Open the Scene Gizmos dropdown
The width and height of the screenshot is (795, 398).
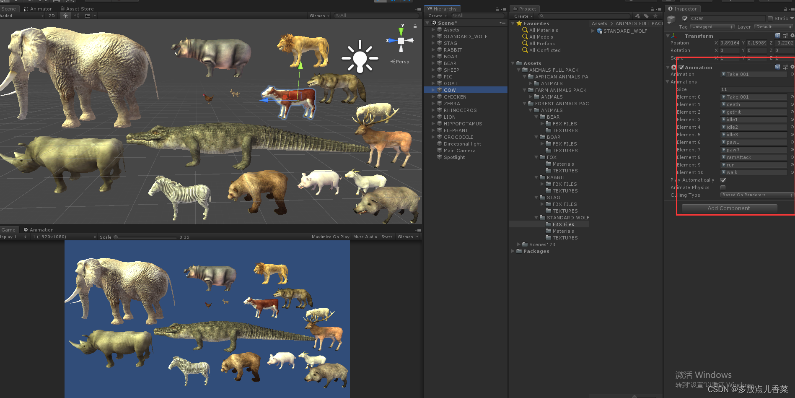coord(319,16)
